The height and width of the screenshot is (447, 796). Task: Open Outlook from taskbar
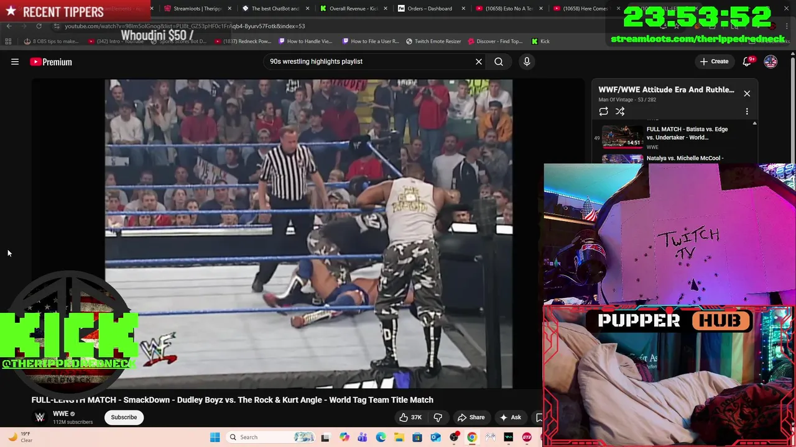click(435, 437)
